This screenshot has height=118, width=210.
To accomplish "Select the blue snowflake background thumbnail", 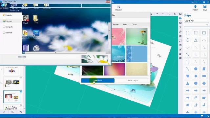I will [x=136, y=54].
